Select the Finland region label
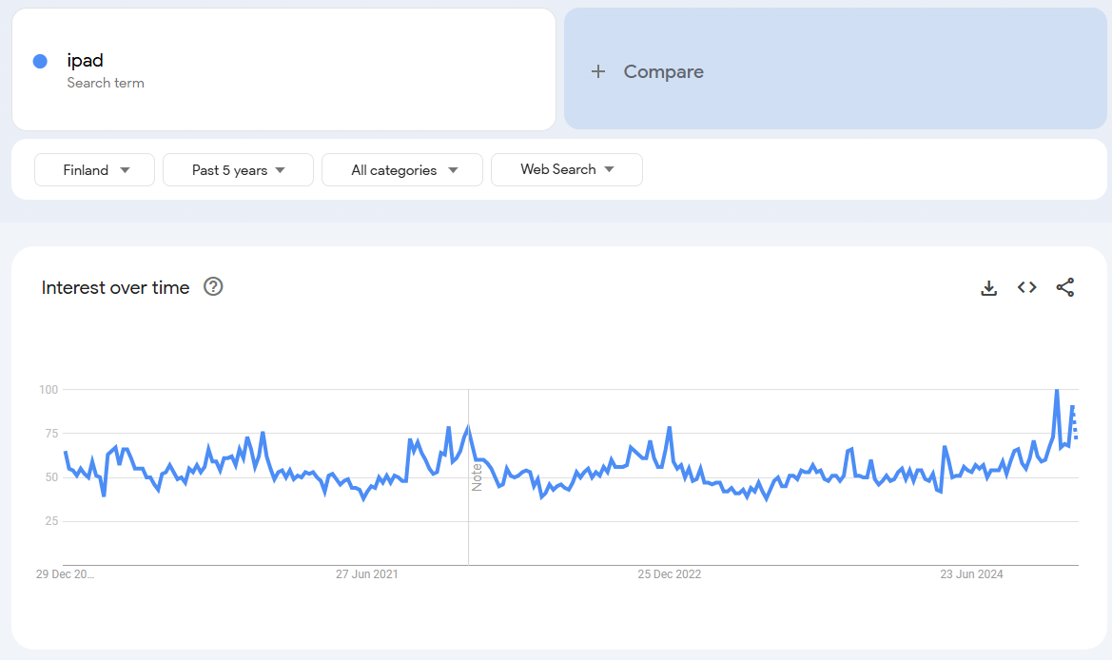Image resolution: width=1112 pixels, height=660 pixels. (x=86, y=170)
